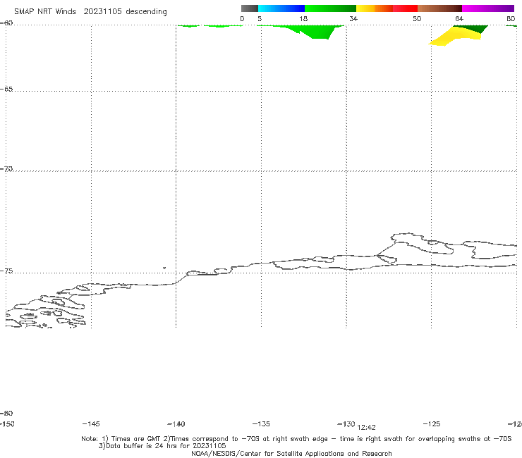Click the longitude label -150

[x=7, y=423]
